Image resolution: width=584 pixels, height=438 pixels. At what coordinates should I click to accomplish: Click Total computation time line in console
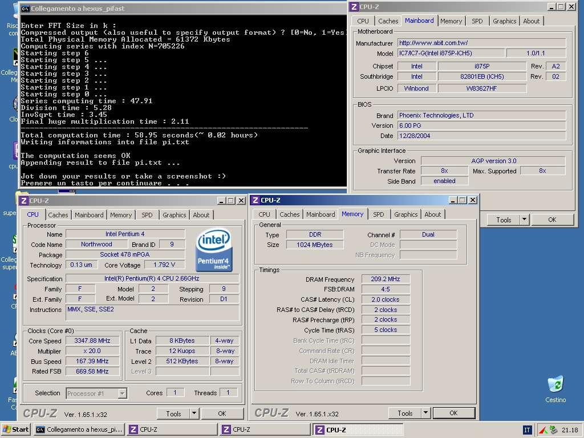(139, 135)
